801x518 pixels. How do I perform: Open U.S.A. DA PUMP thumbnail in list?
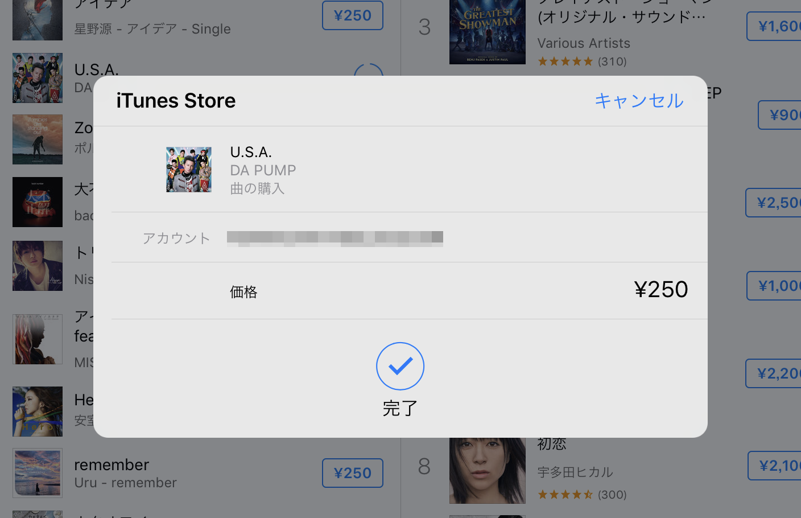click(38, 78)
